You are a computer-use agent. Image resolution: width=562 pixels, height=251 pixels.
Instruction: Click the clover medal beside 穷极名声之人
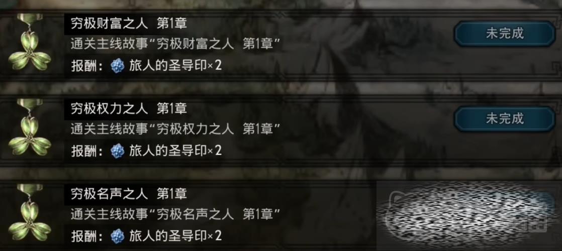coord(30,213)
